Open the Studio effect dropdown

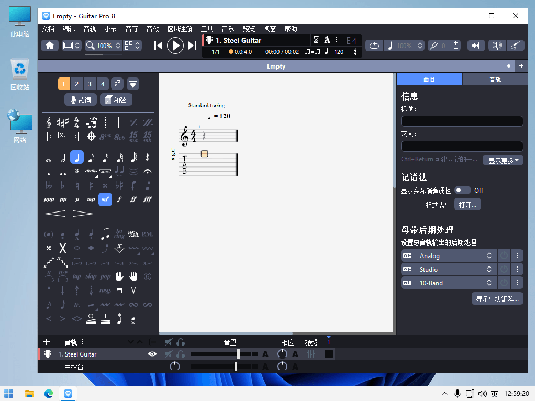(x=455, y=269)
